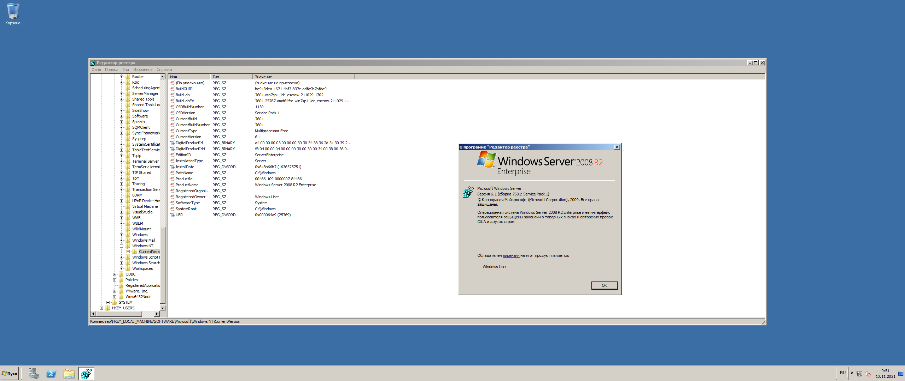905x381 pixels.
Task: Click the InstallDate DWORD value icon
Action: pyautogui.click(x=173, y=167)
